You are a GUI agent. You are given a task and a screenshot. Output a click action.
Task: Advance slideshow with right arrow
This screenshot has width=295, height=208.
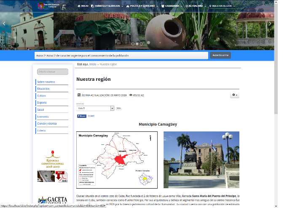(270, 24)
